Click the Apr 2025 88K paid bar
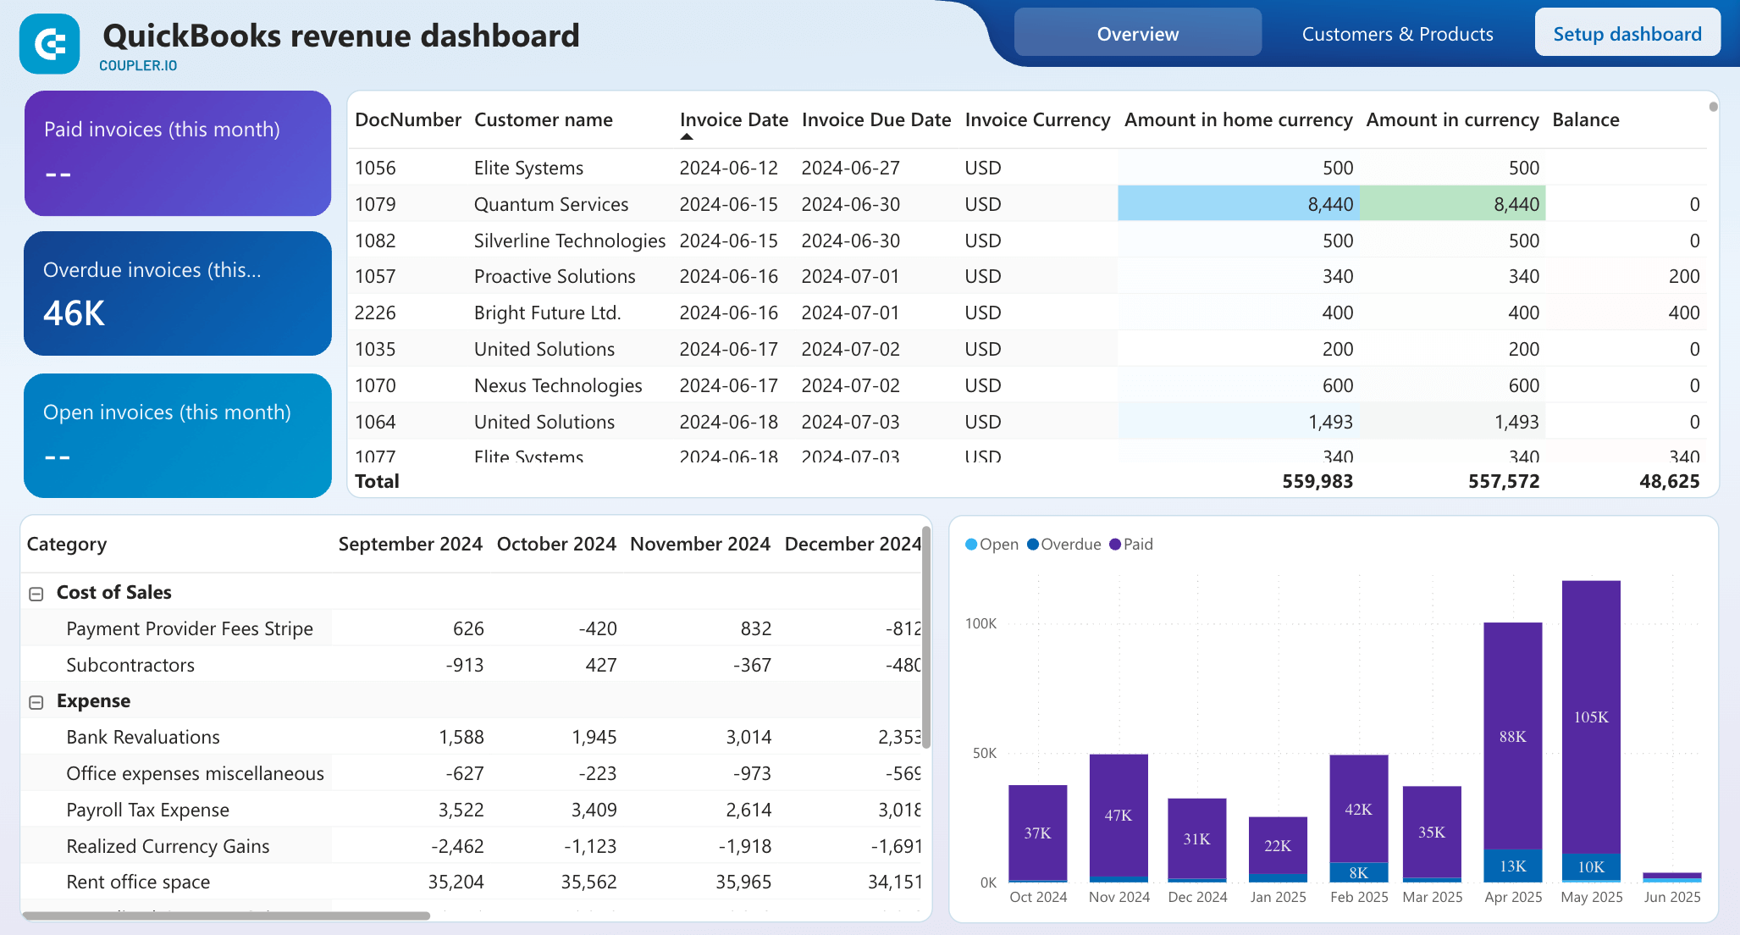The width and height of the screenshot is (1740, 935). [x=1513, y=736]
